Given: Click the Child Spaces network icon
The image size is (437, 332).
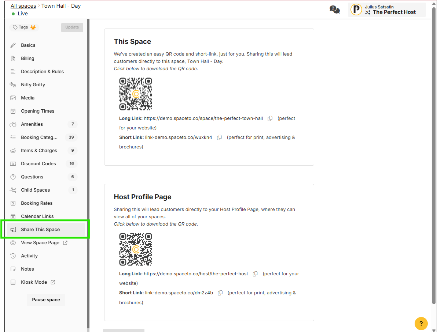Looking at the screenshot, I should click(13, 190).
